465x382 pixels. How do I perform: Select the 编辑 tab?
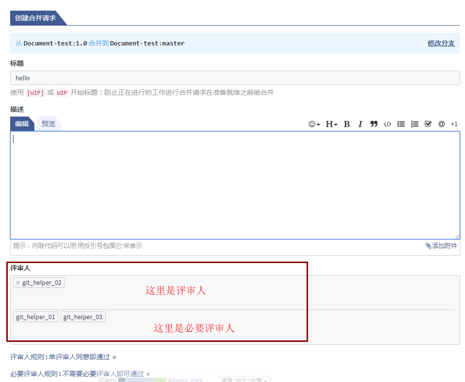click(22, 124)
